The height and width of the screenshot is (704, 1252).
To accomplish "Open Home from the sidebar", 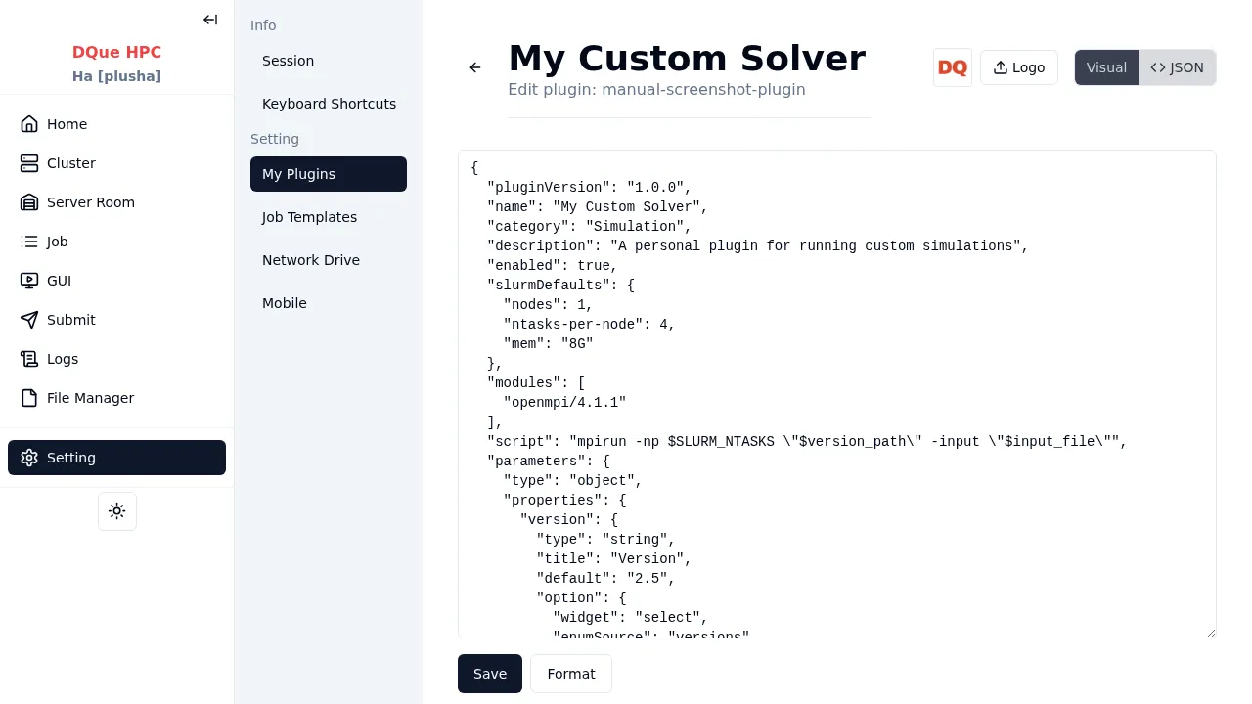I will point(67,124).
